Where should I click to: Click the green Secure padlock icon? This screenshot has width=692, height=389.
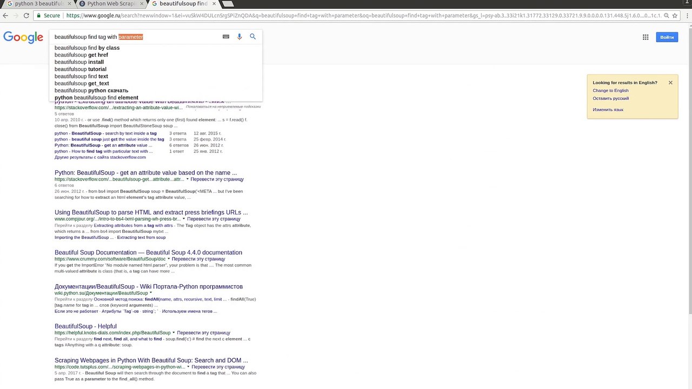(x=38, y=16)
